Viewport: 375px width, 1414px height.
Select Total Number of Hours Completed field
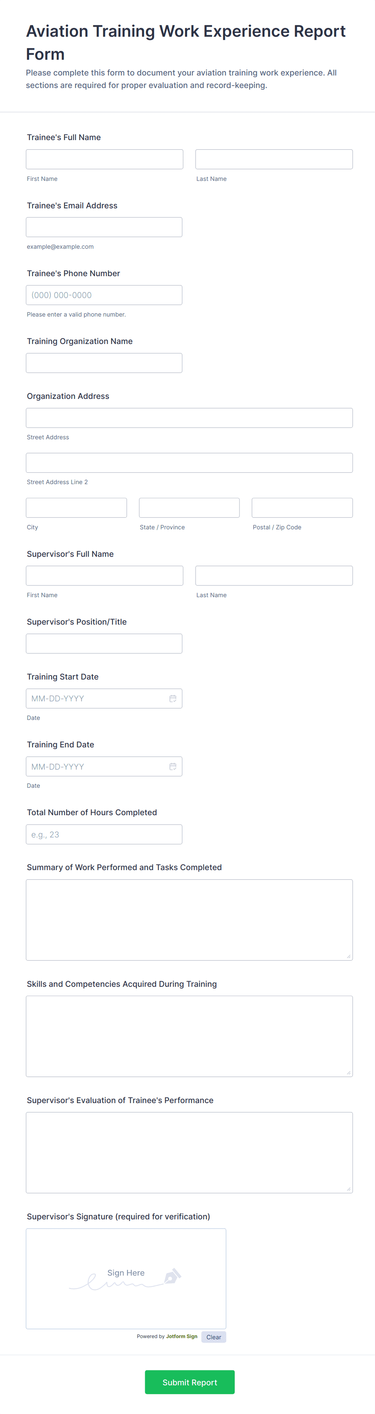coord(104,834)
